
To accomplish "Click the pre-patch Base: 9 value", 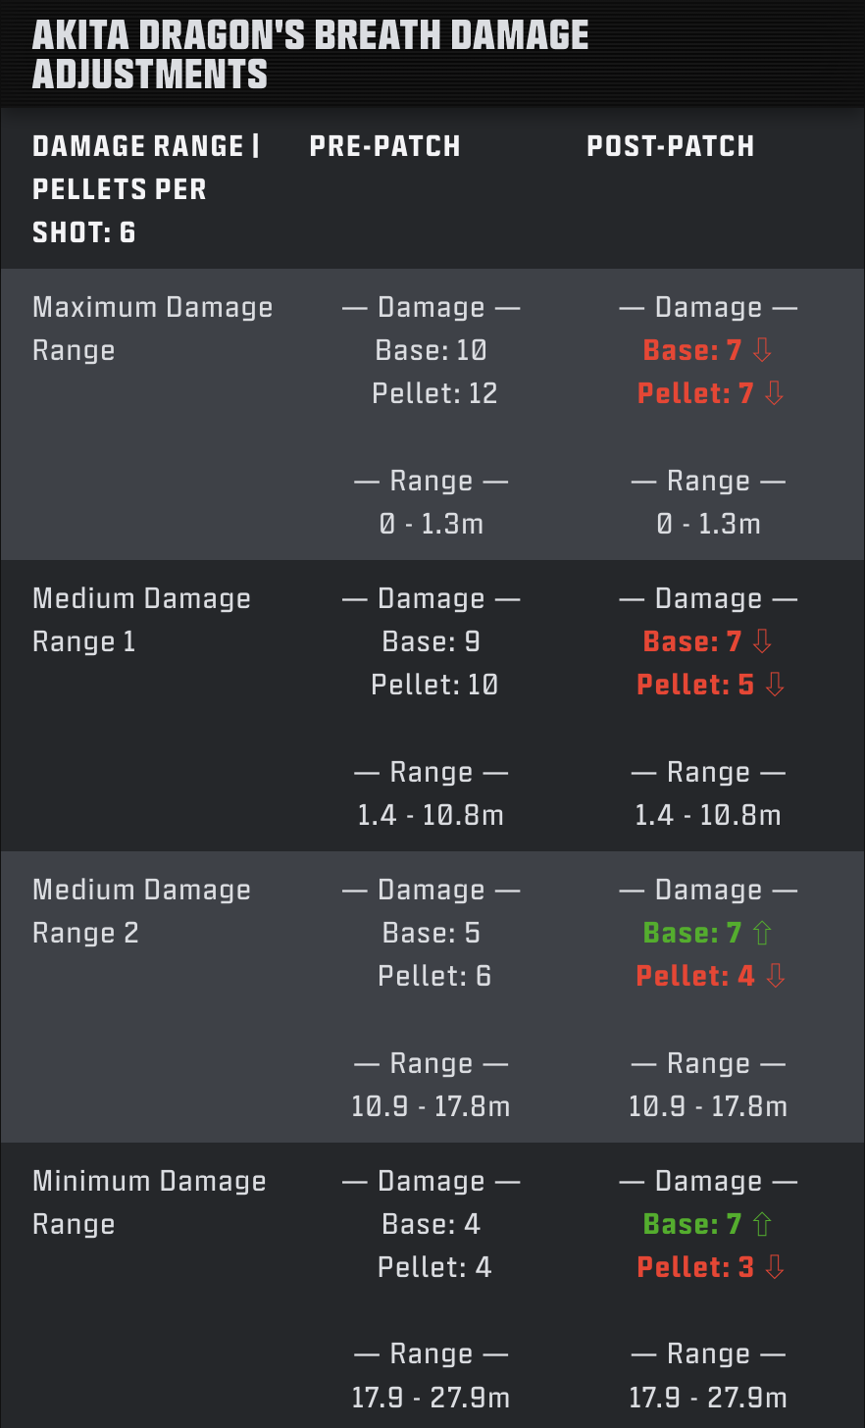I will click(x=432, y=641).
